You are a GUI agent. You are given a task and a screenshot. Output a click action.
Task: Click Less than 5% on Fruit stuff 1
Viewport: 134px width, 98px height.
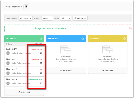[x=37, y=49]
